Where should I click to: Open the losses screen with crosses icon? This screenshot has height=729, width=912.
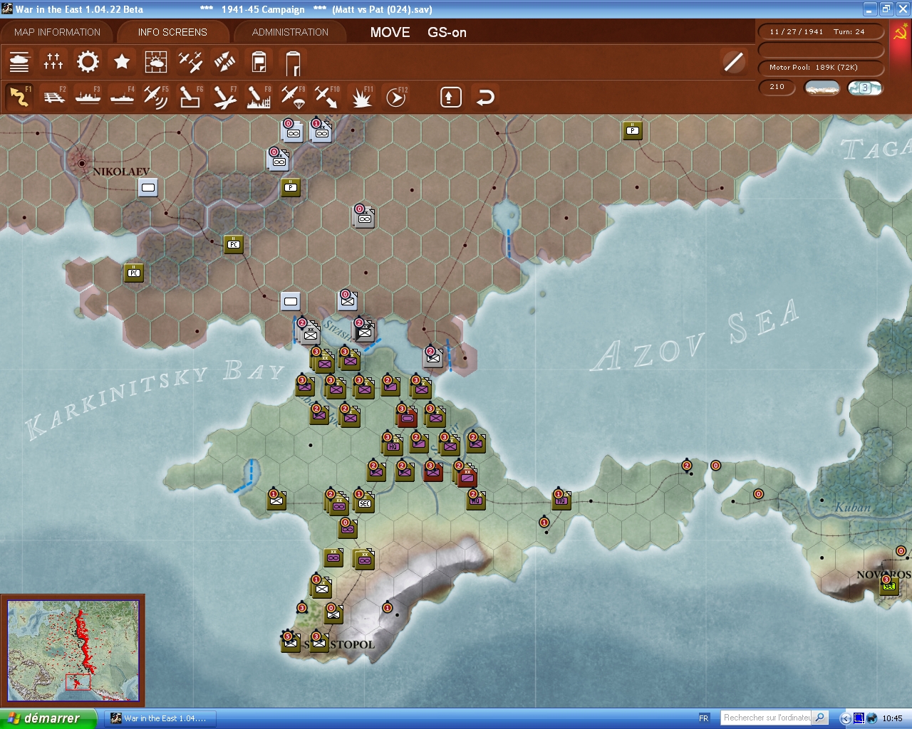53,62
